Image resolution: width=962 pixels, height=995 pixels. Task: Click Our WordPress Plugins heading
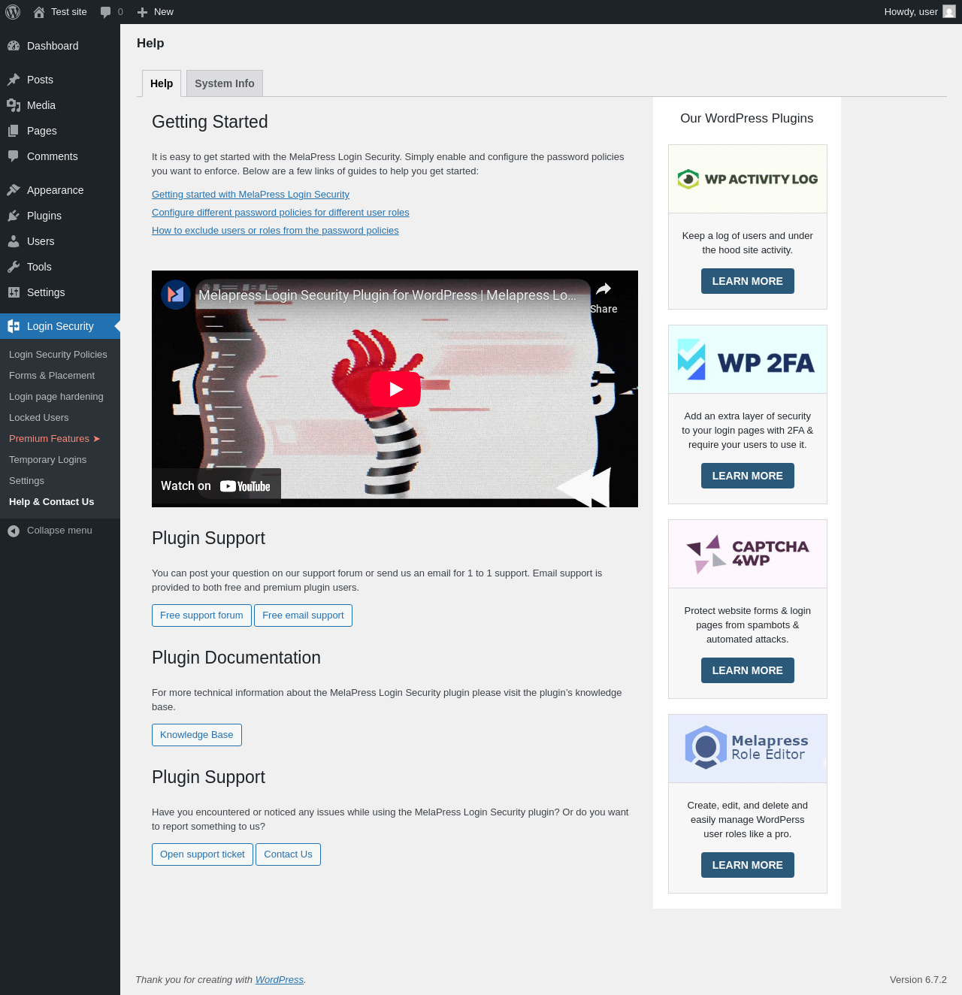coord(747,119)
